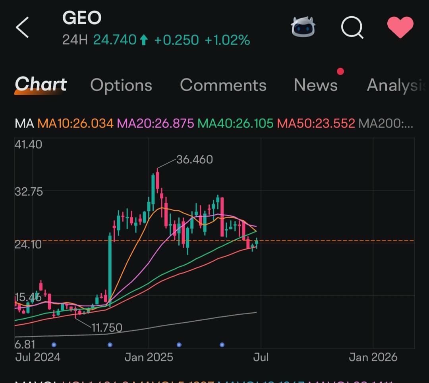Tap the last blue event dot before Jul
429x383 pixels.
coord(222,345)
